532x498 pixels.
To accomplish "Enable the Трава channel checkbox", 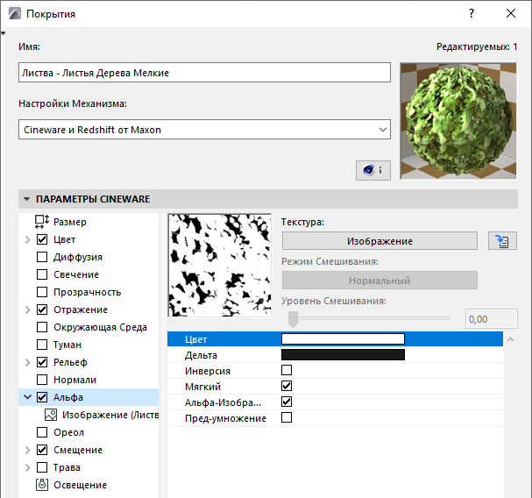I will coord(42,467).
